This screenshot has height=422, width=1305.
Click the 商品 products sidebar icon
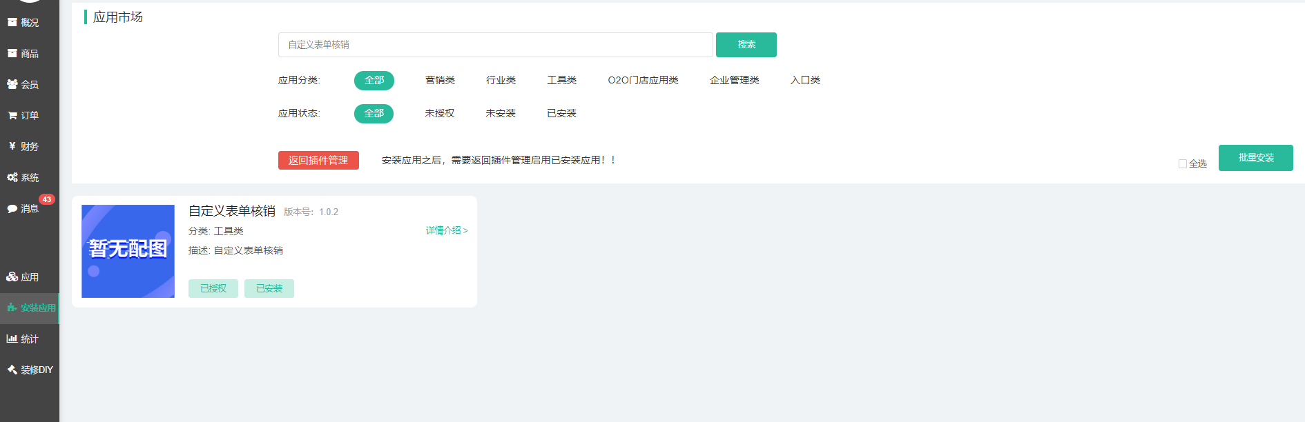click(12, 53)
